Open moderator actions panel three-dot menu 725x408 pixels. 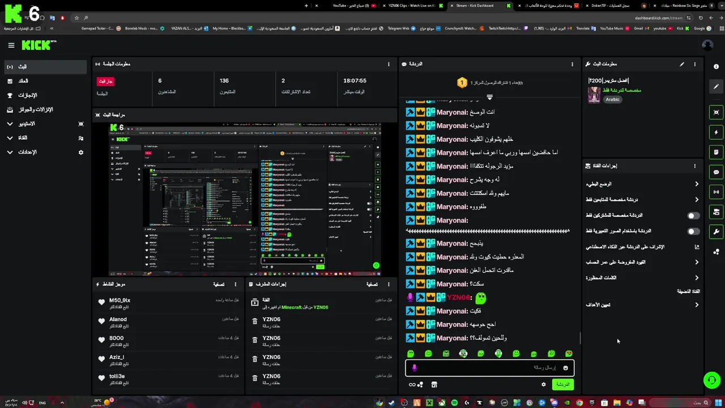(x=389, y=284)
